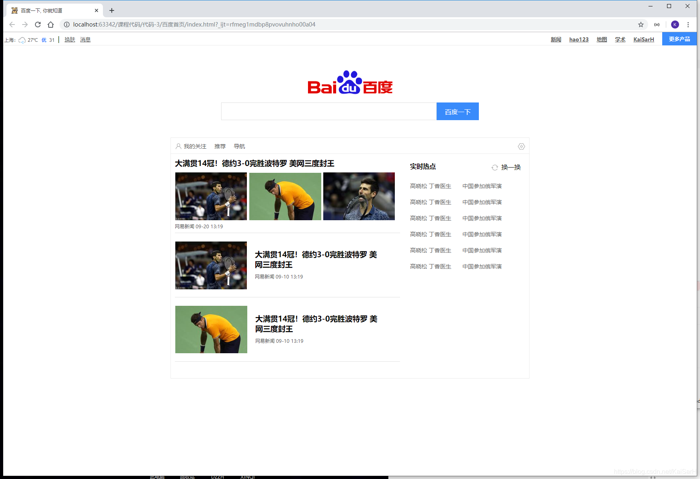
Task: Click the weather cloud icon
Action: point(22,40)
